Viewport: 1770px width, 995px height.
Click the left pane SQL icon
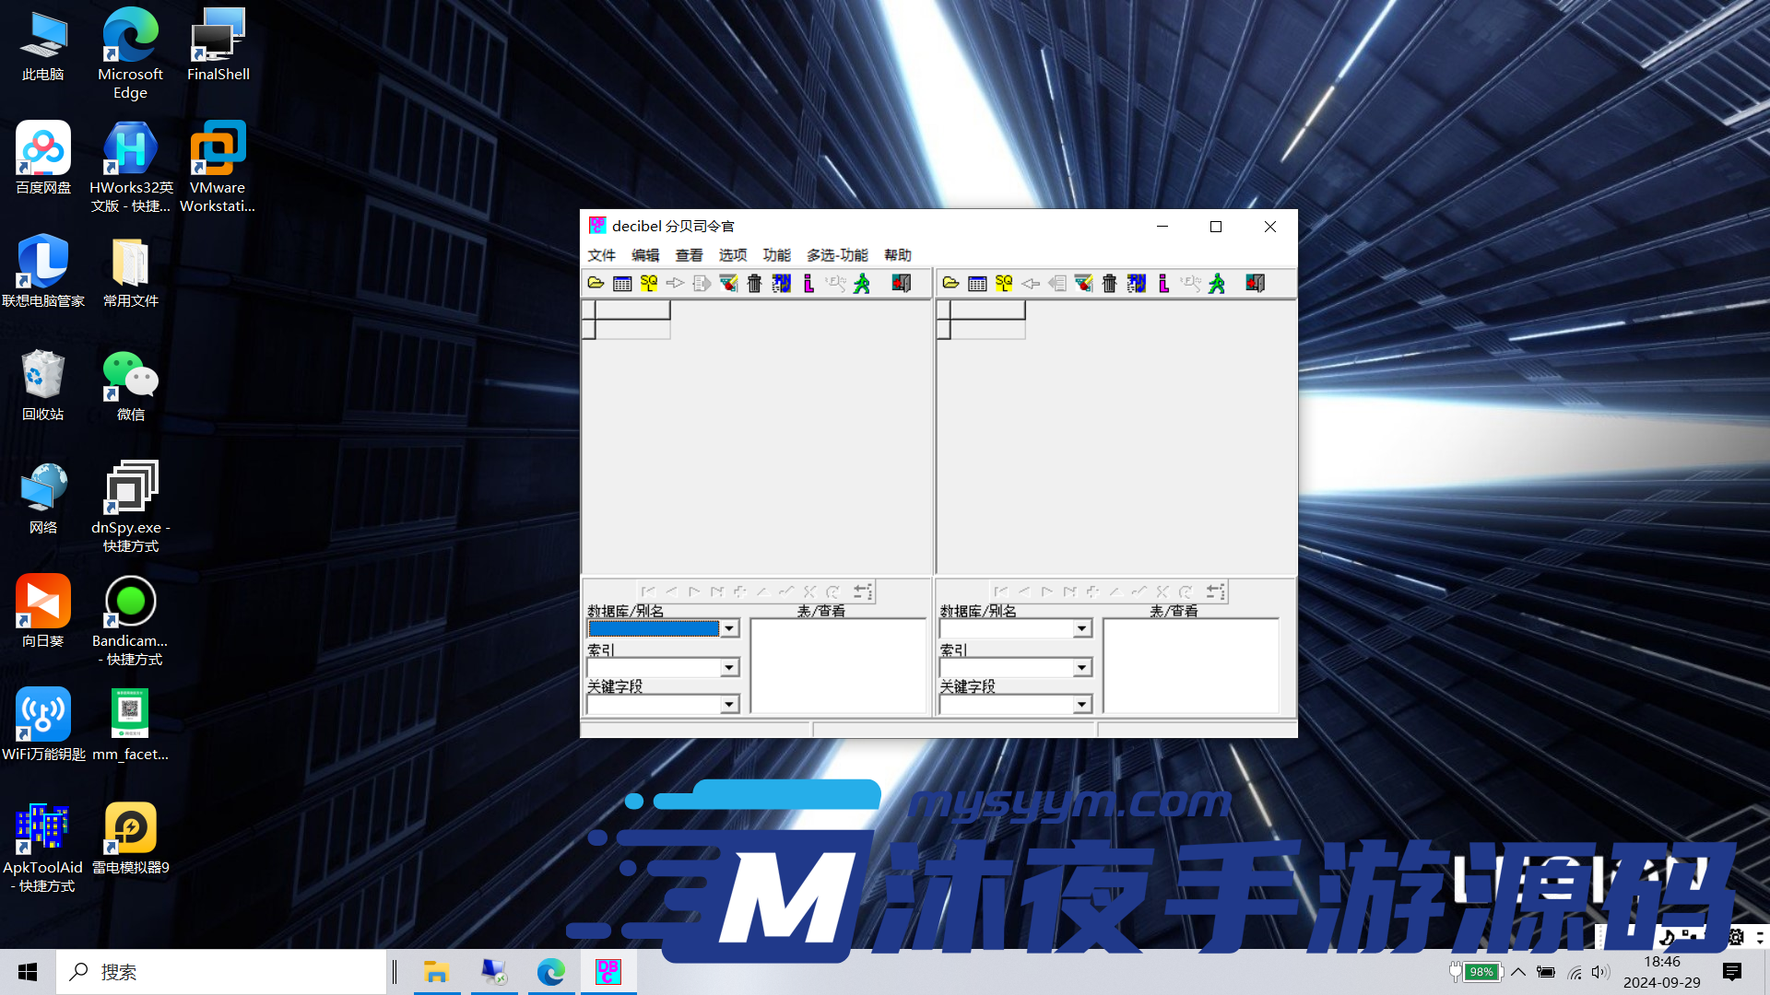[649, 283]
